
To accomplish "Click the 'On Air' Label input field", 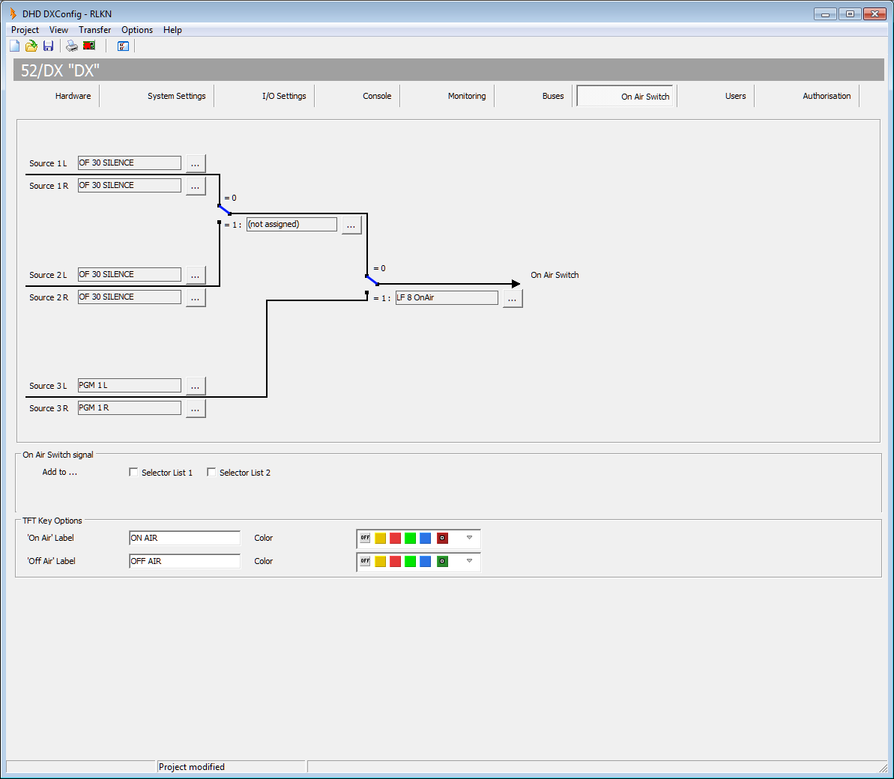I will pyautogui.click(x=185, y=538).
